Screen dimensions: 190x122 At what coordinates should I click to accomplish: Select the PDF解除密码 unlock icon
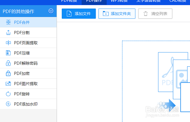tap(8, 63)
